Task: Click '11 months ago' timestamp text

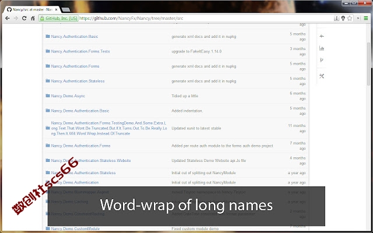Action: [297, 128]
